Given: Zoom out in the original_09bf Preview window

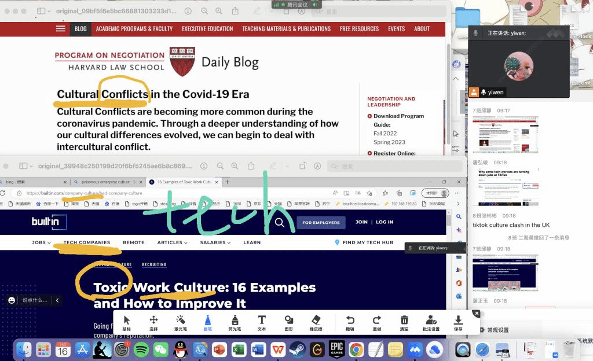Looking at the screenshot, I should (x=204, y=12).
